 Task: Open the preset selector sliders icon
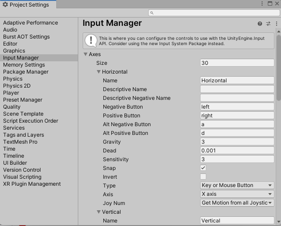pyautogui.click(x=268, y=24)
